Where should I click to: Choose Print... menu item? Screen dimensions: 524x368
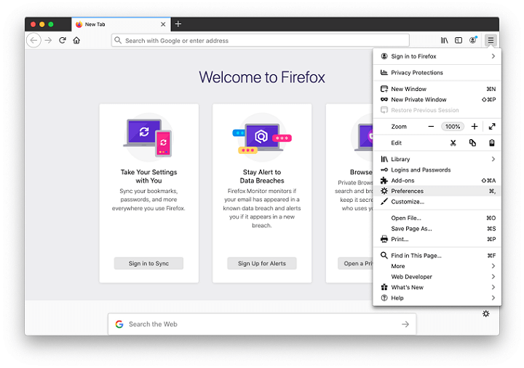pyautogui.click(x=437, y=239)
